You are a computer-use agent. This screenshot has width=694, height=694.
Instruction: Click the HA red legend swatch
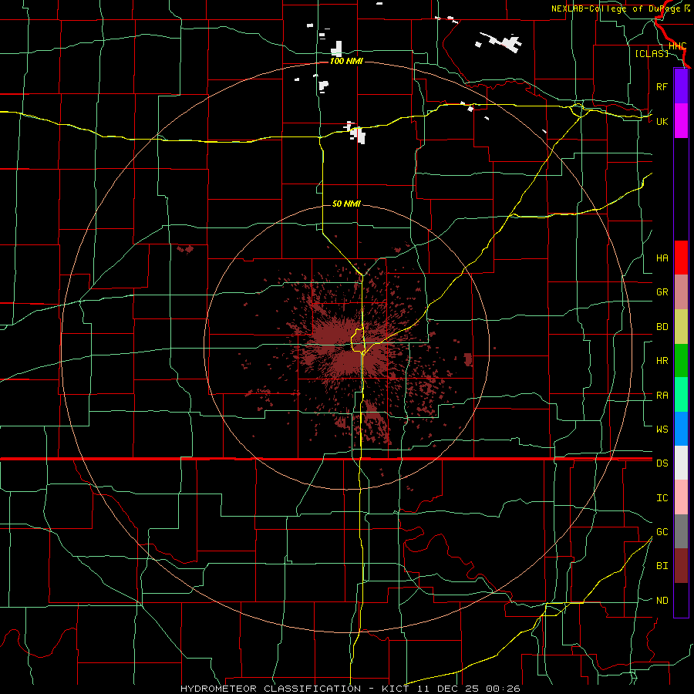(681, 258)
